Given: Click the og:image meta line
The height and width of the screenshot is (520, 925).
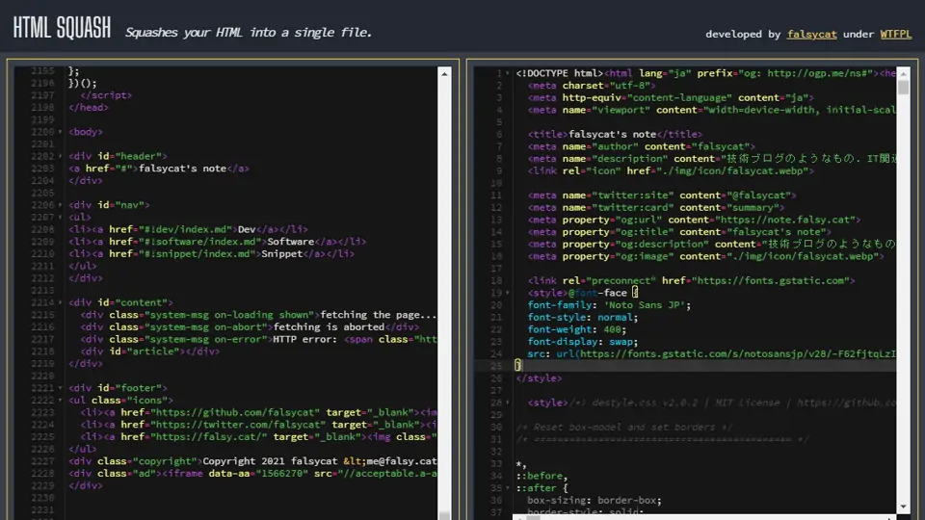Looking at the screenshot, I should (706, 256).
